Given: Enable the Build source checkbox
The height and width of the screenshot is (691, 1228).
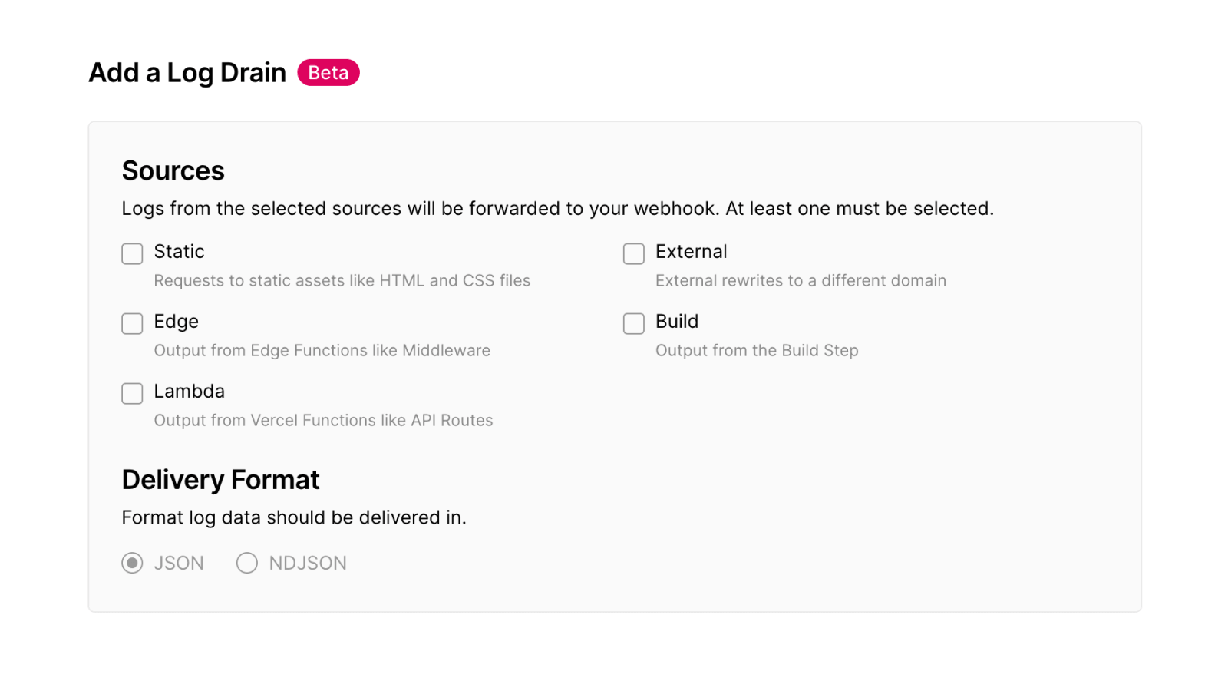Looking at the screenshot, I should click(x=633, y=323).
